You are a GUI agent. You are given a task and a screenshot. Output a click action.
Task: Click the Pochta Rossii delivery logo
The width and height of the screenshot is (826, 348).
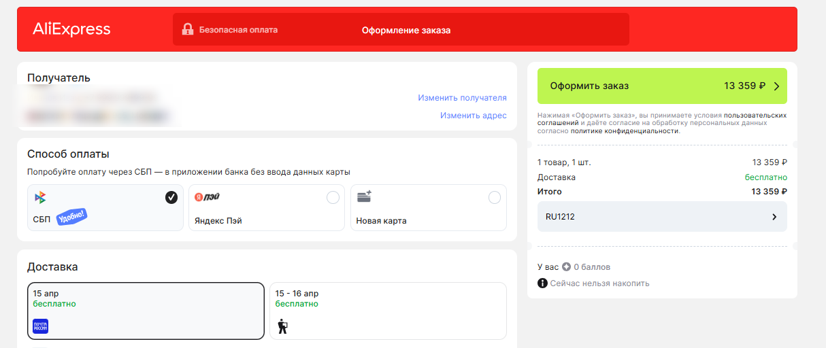41,326
